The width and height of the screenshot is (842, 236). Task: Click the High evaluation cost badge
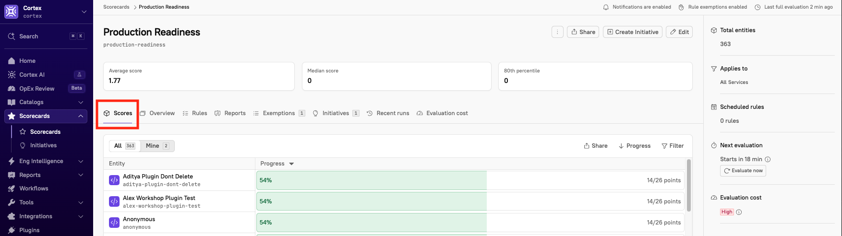727,212
